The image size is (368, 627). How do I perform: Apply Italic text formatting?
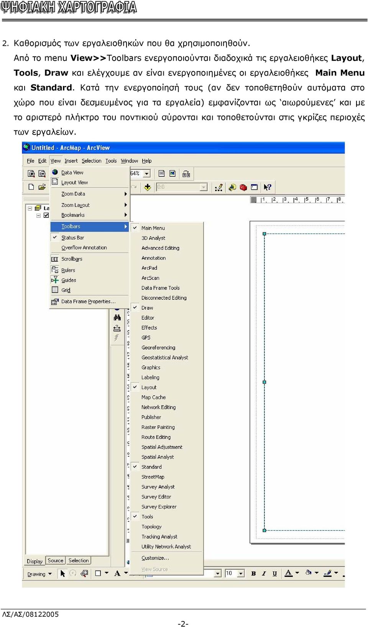[264, 573]
